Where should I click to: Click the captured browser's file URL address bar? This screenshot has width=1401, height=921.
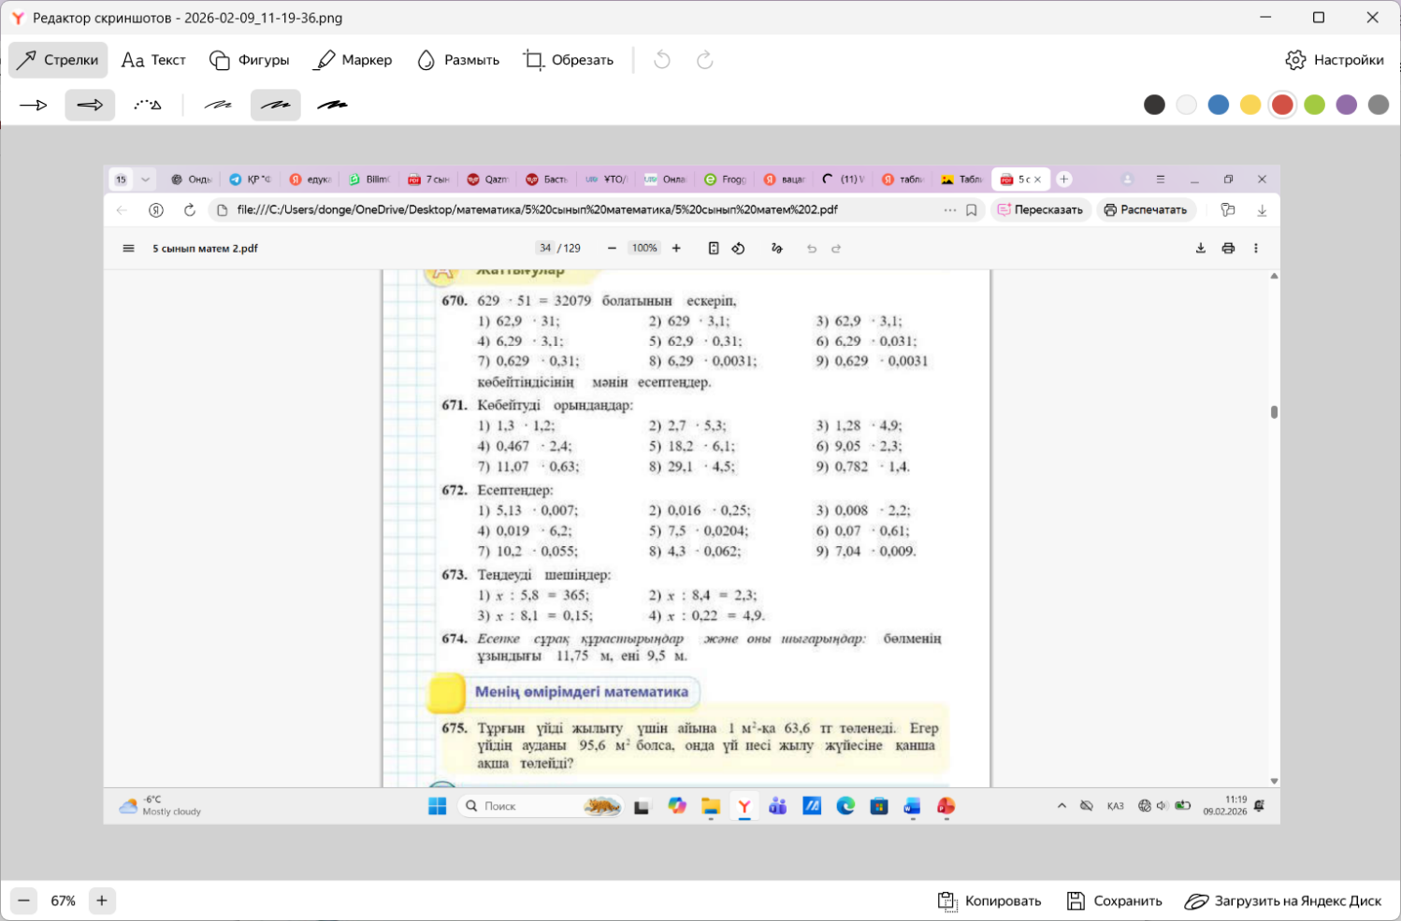[x=538, y=210]
